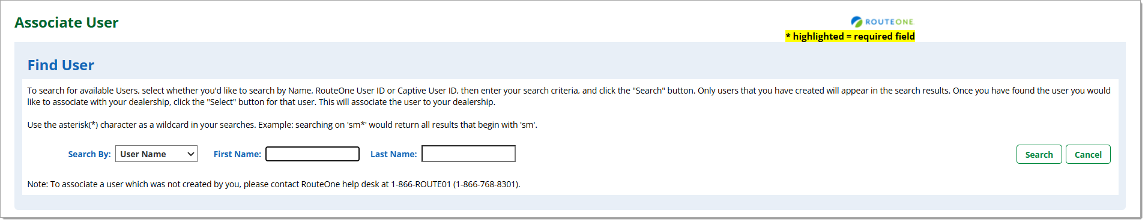Click the RouteOne logo icon
The height and width of the screenshot is (222, 1145).
pos(856,22)
